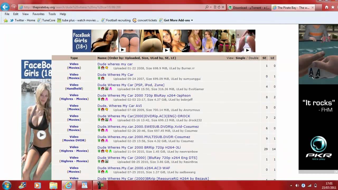The image size is (338, 190).
Task: Switch to Download - µTorrent tab
Action: (249, 8)
